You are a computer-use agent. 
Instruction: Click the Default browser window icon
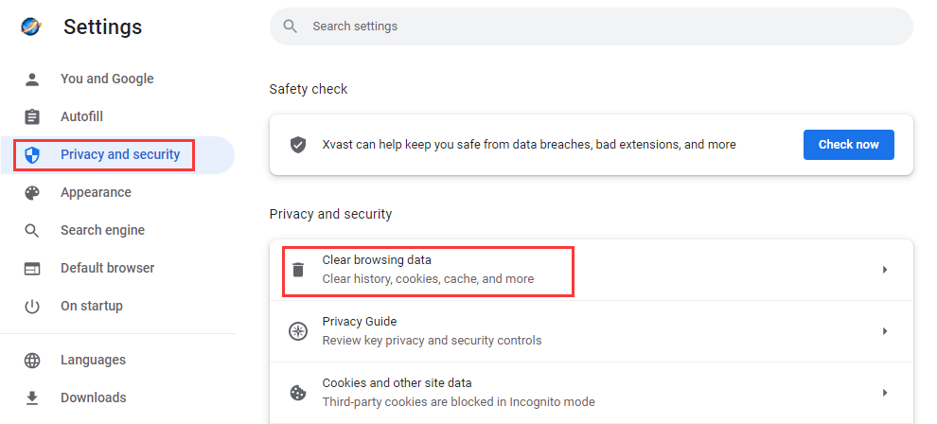32,269
